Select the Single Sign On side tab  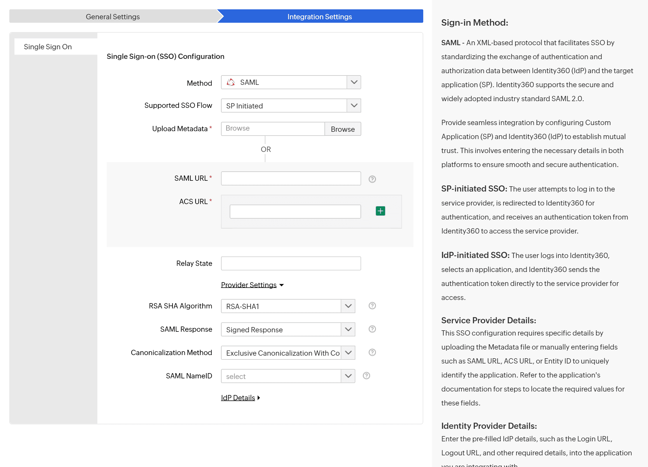(56, 47)
